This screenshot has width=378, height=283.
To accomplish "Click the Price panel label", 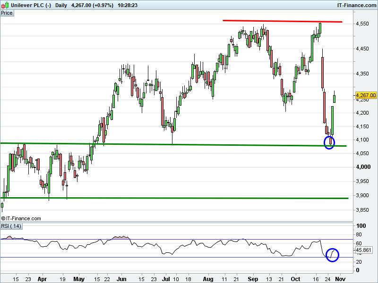I will click(7, 13).
